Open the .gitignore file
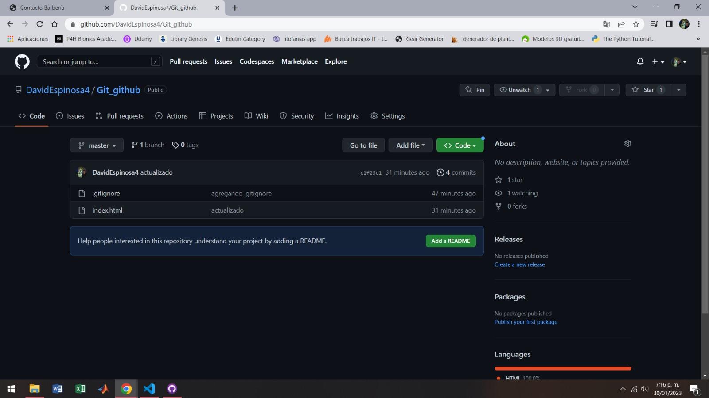The image size is (709, 398). point(106,193)
